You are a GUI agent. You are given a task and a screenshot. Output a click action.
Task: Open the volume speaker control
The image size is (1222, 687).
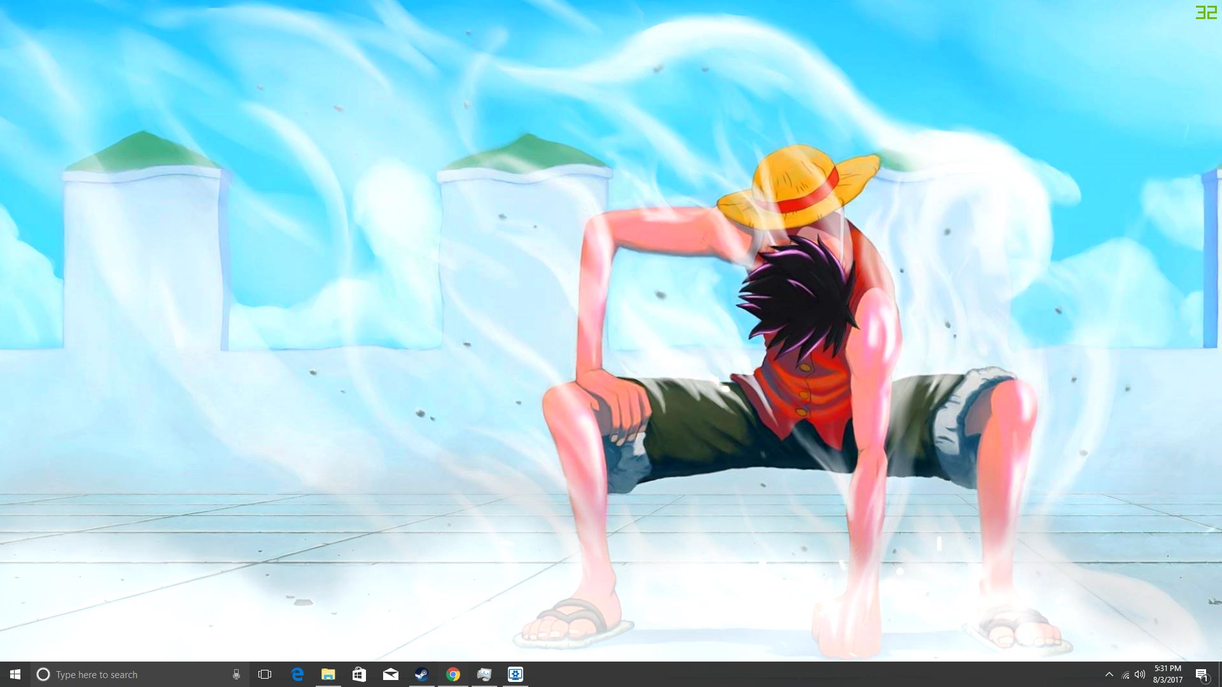tap(1140, 674)
